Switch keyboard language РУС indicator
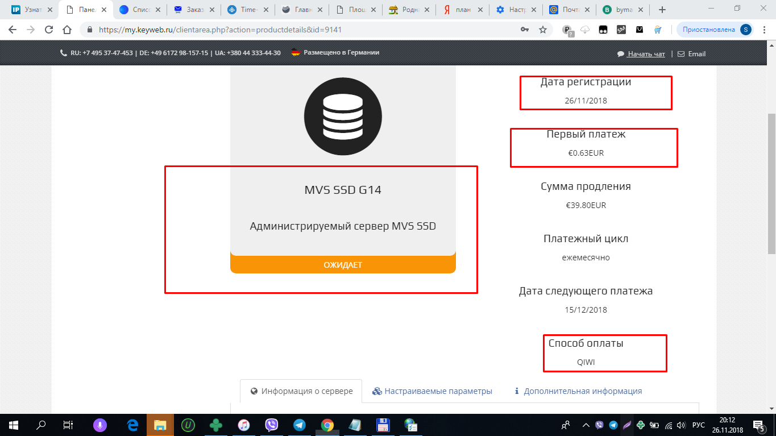The image size is (776, 436). 698,425
